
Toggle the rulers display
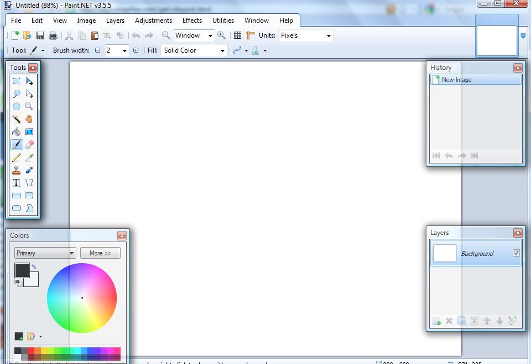coord(250,35)
